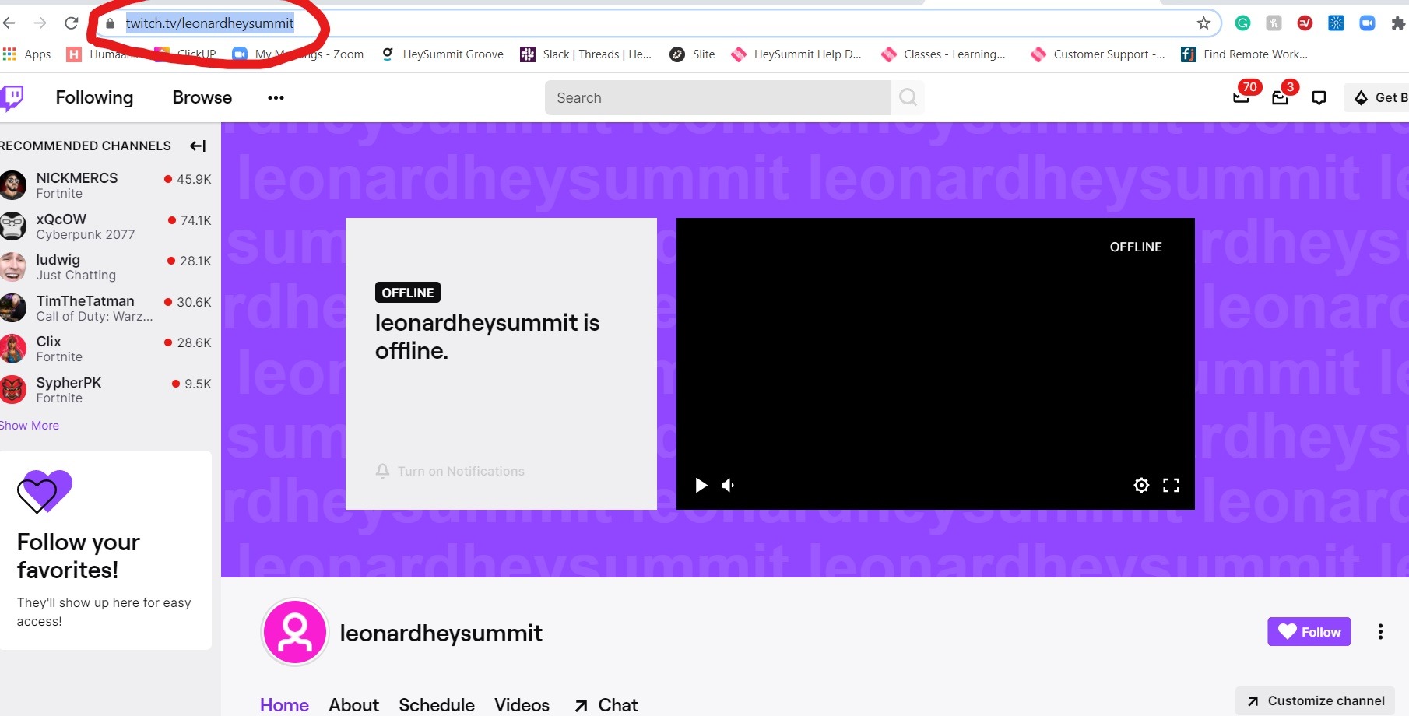Click the blue snowflake extension icon
The height and width of the screenshot is (716, 1409).
point(1337,23)
